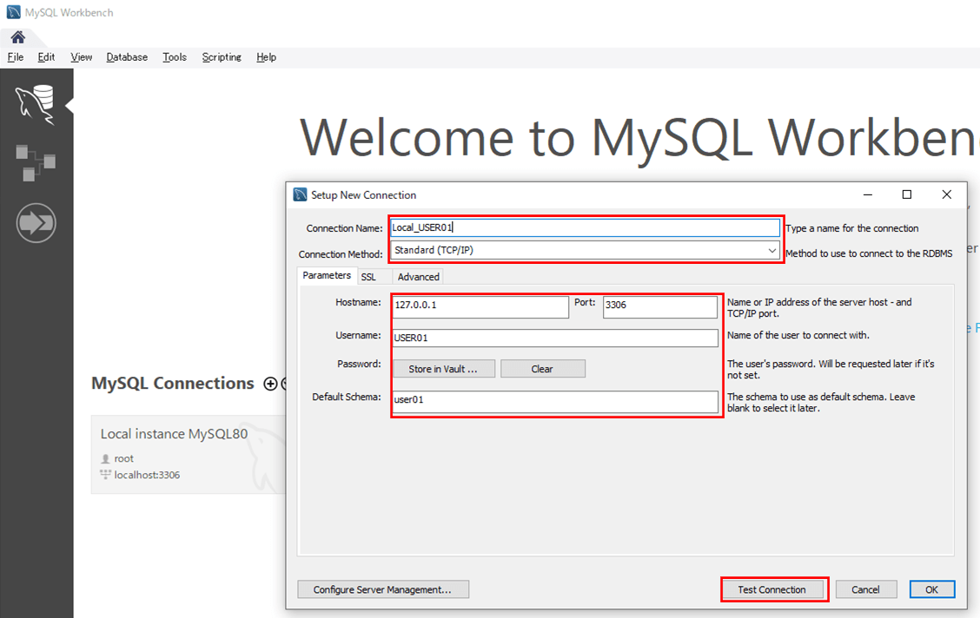Open the File menu

16,57
